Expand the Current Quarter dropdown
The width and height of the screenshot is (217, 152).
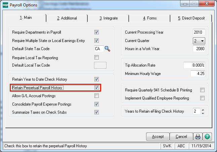202,41
